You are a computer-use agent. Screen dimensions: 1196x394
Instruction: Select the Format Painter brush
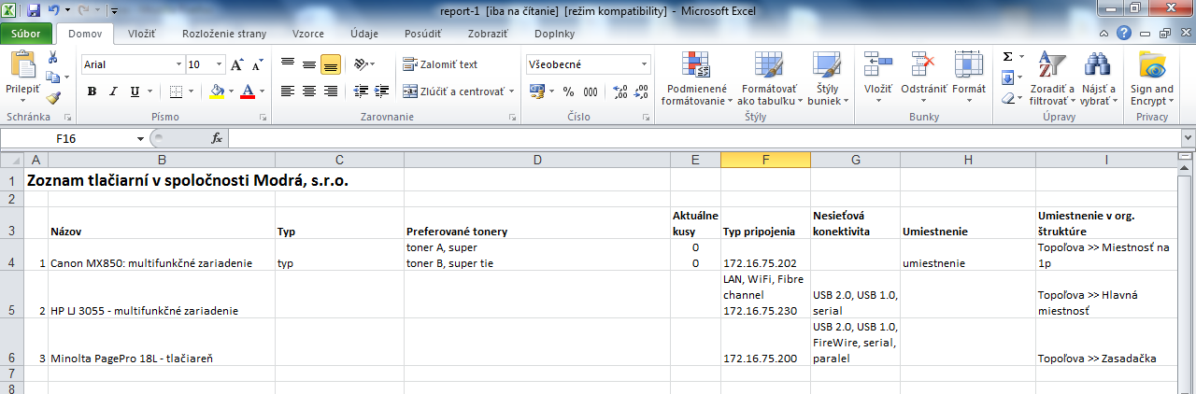coord(52,97)
